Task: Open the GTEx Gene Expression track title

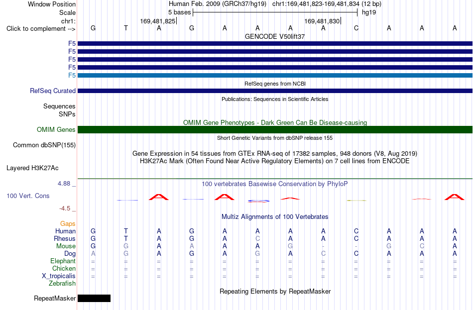Action: coord(275,153)
